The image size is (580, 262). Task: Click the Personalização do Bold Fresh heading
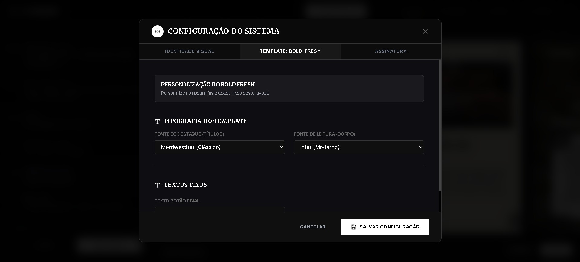pyautogui.click(x=208, y=85)
